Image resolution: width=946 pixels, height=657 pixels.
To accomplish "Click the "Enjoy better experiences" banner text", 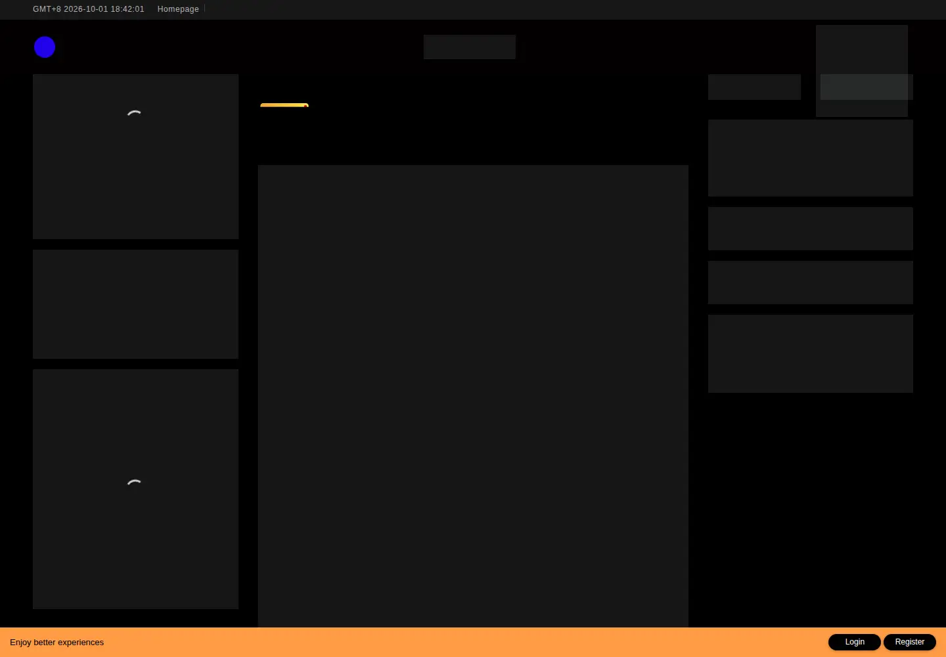I will click(56, 643).
